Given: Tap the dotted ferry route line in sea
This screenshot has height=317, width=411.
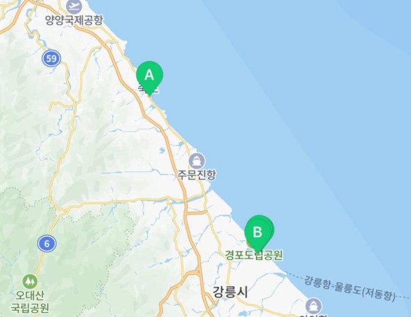Looking at the screenshot, I should pos(295,275).
